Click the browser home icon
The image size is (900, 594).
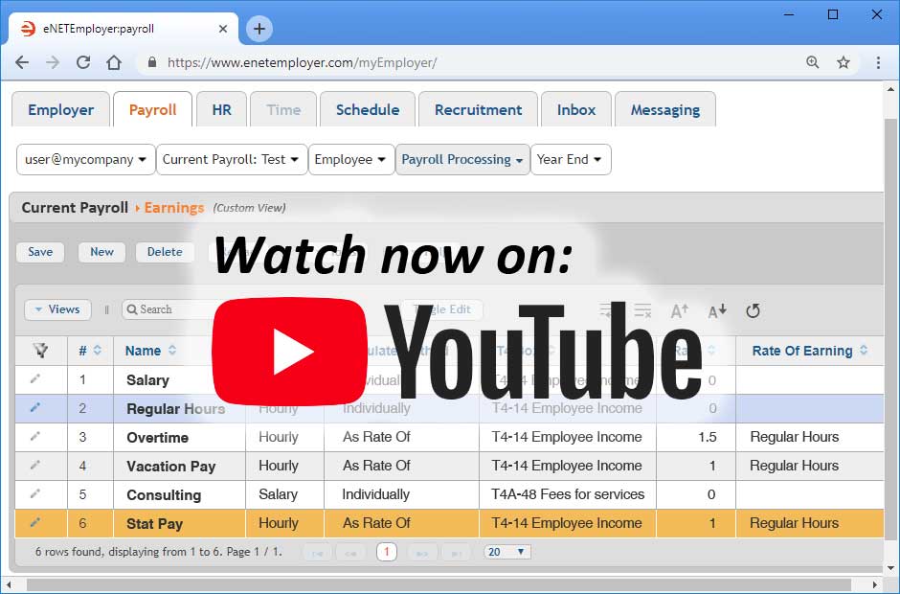(114, 62)
